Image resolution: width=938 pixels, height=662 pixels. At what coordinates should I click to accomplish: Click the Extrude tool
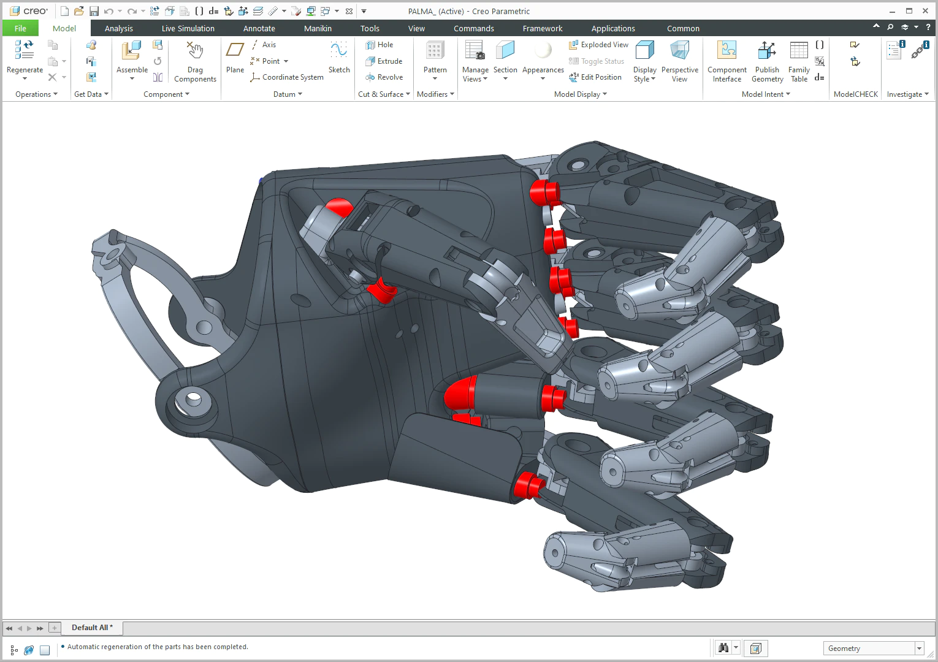point(384,61)
